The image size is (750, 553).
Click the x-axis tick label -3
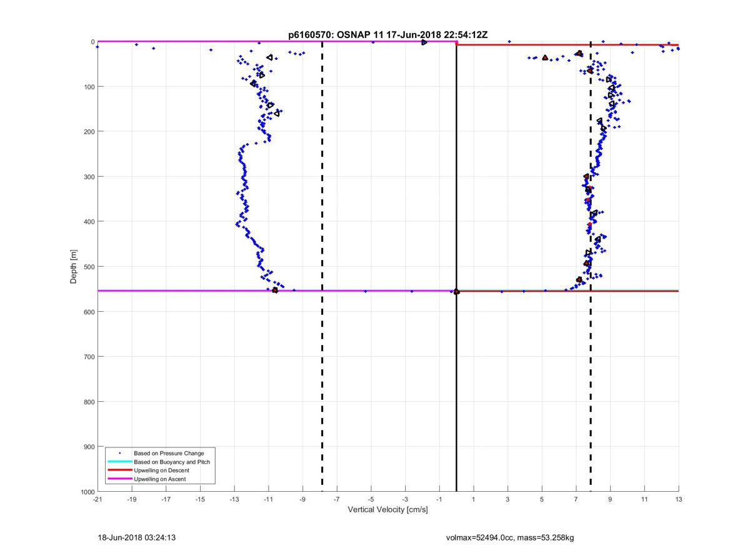coord(405,500)
